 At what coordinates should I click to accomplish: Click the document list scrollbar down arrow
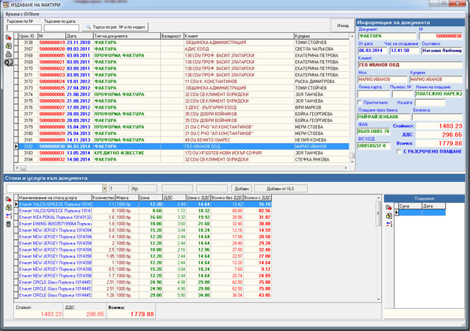point(352,161)
